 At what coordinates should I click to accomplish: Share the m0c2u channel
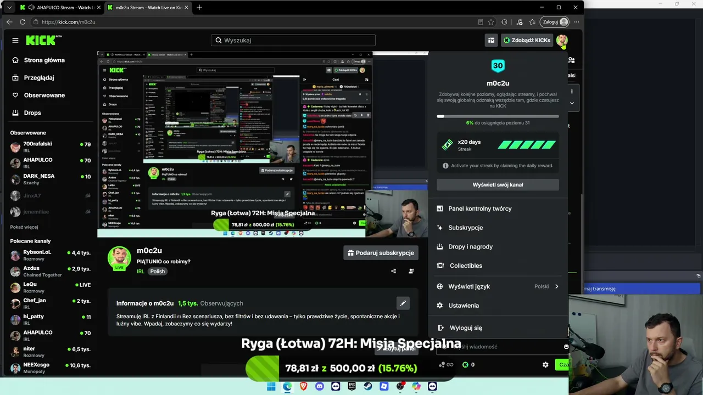pos(393,271)
